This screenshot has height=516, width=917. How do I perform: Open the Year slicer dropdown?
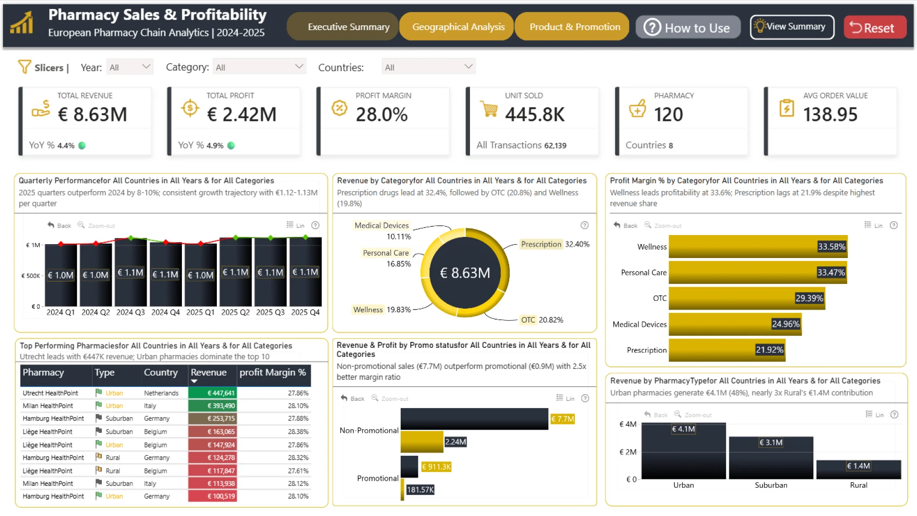click(129, 67)
